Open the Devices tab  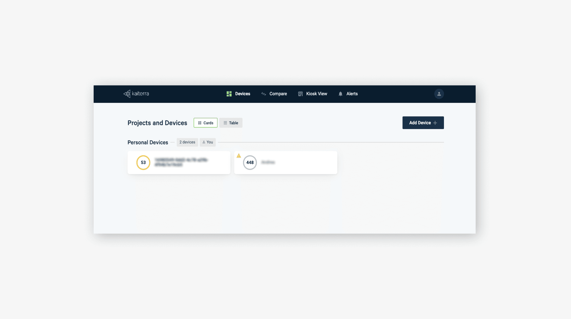tap(242, 94)
